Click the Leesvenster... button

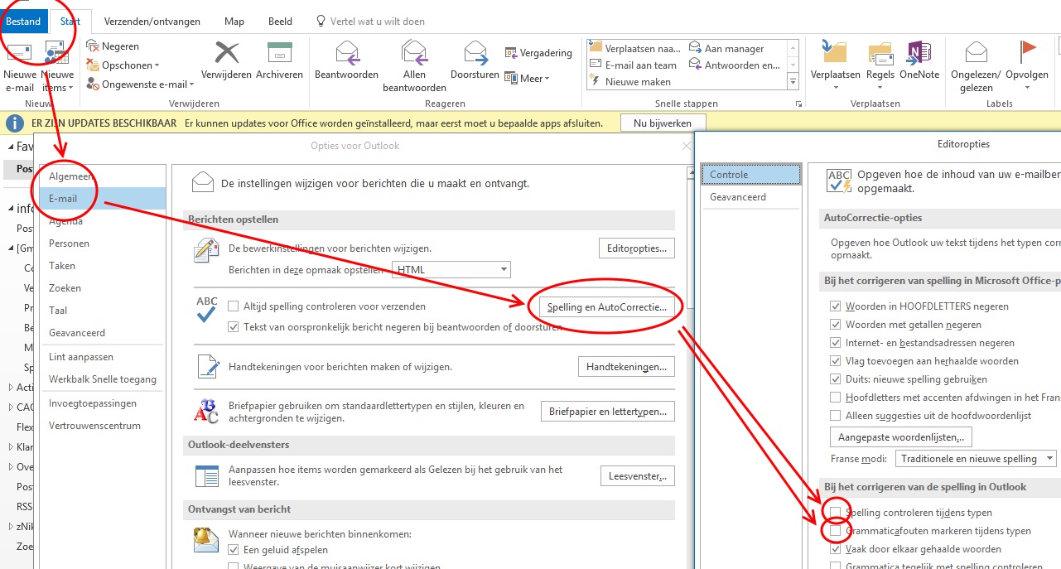(638, 476)
